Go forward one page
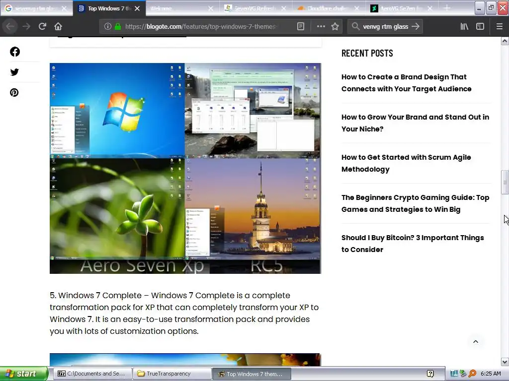509x381 pixels. point(26,26)
